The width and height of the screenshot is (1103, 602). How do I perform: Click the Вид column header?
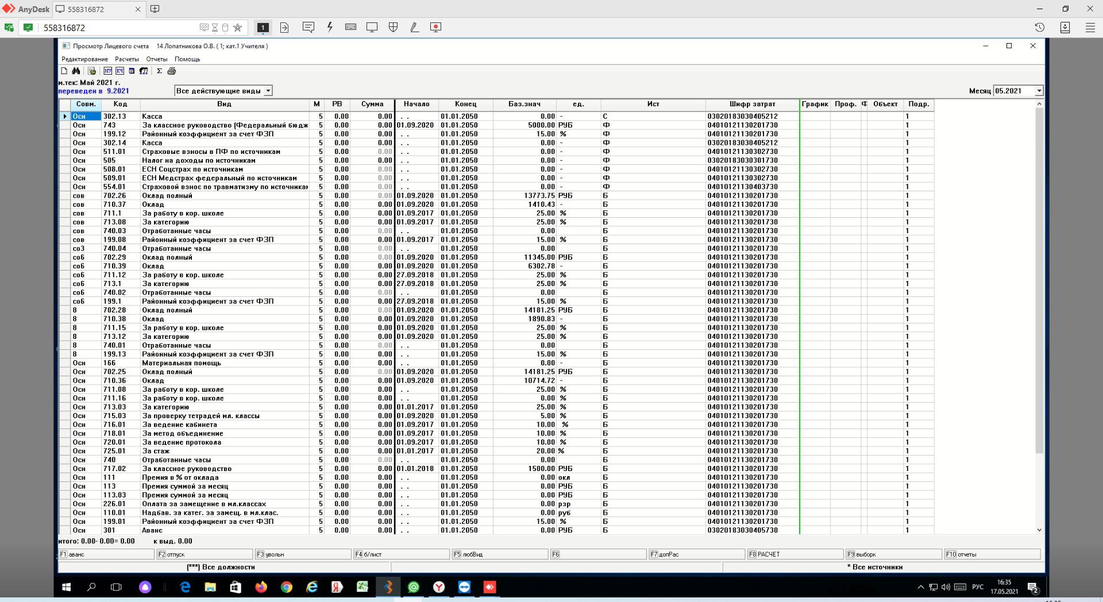click(x=225, y=104)
